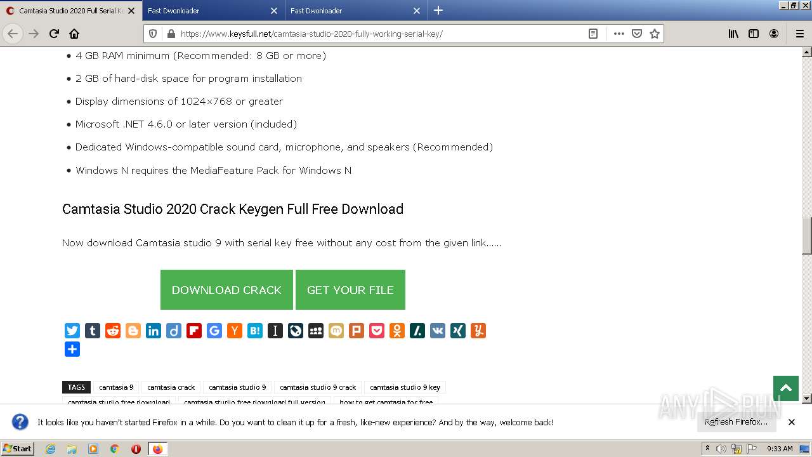Close the first Fast Dwonloader tab
The image size is (812, 457).
274,11
